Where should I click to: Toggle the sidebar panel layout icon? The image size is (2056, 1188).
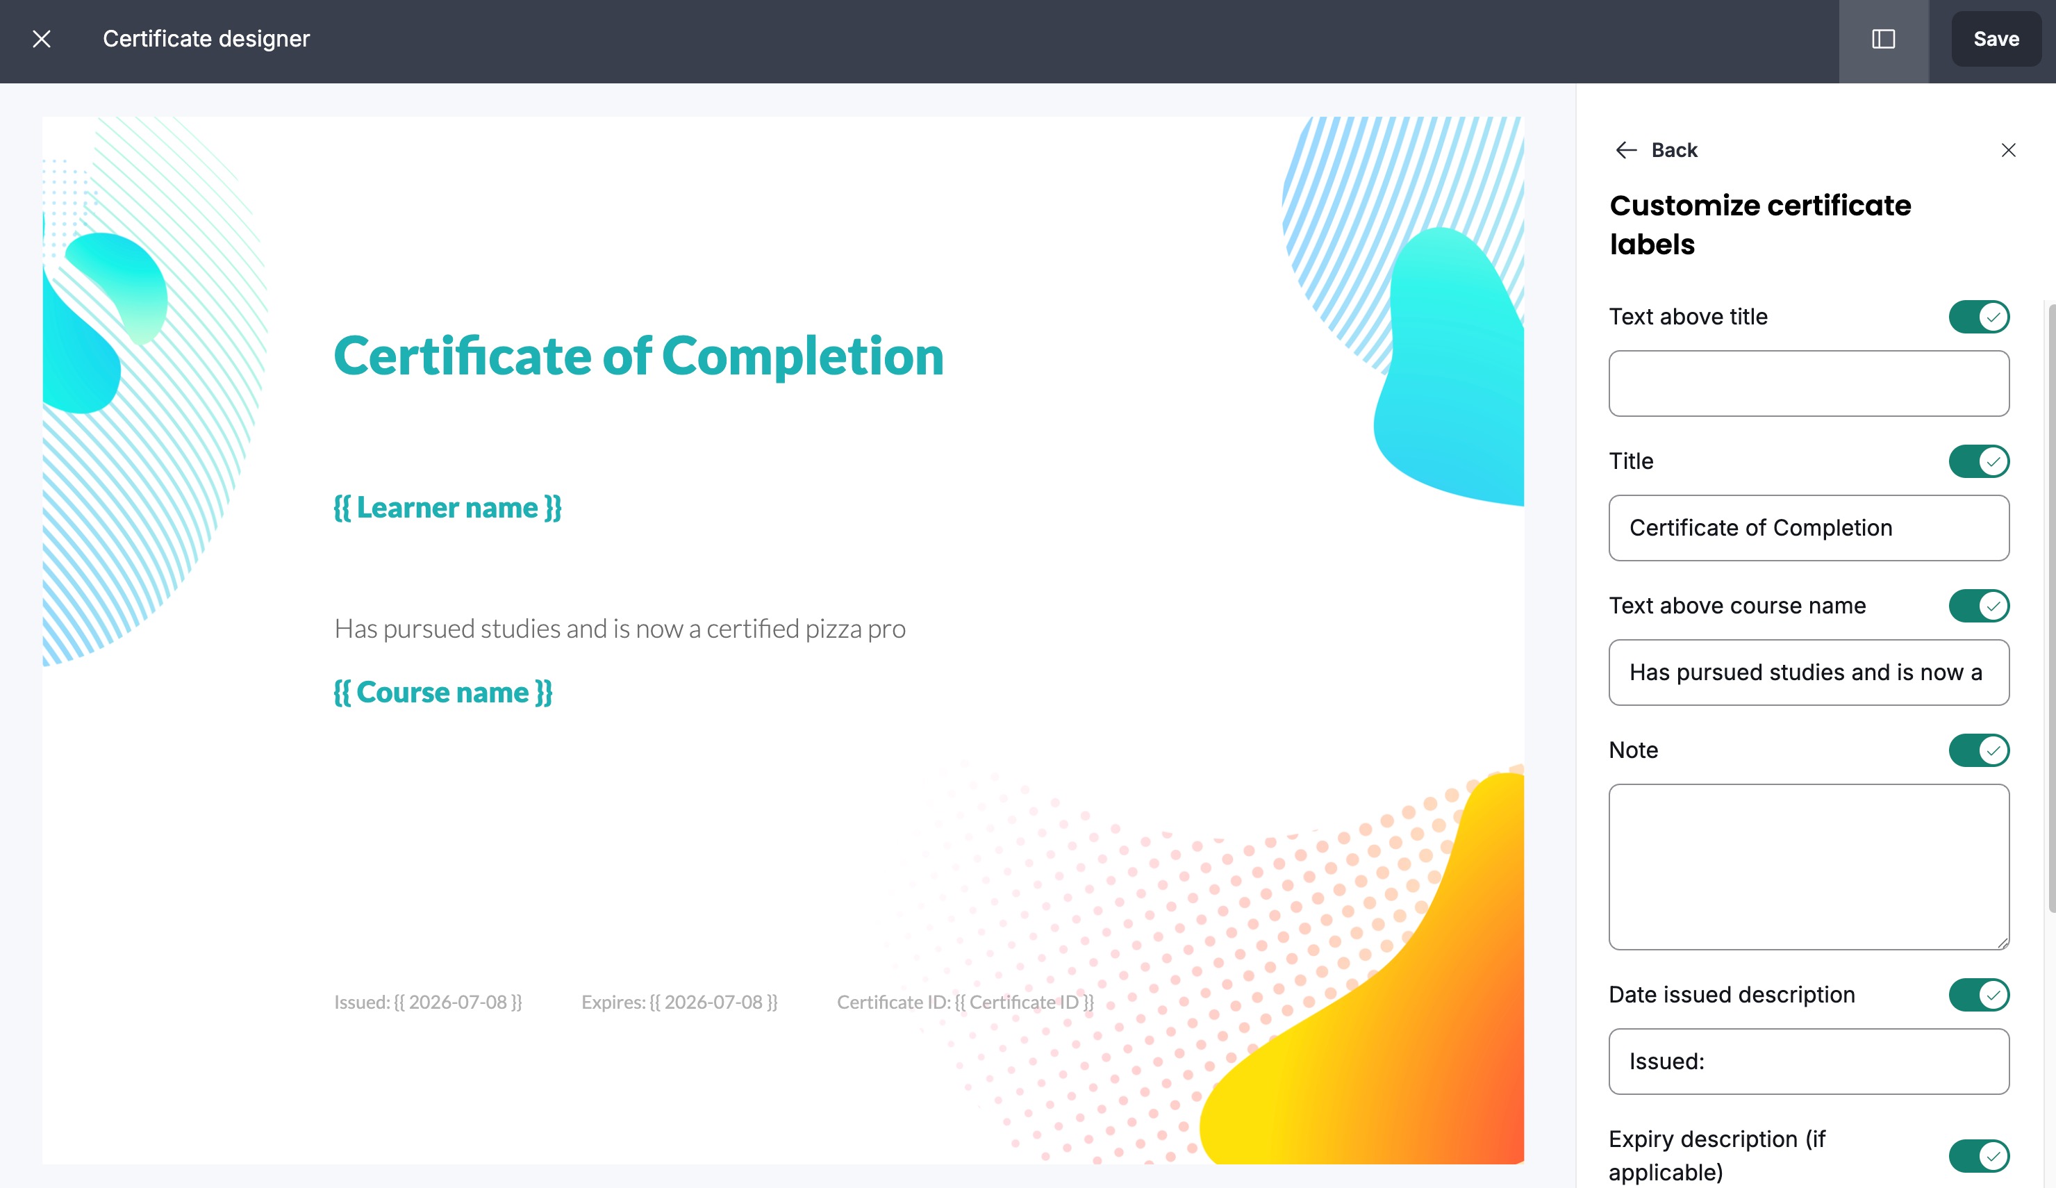pyautogui.click(x=1883, y=39)
